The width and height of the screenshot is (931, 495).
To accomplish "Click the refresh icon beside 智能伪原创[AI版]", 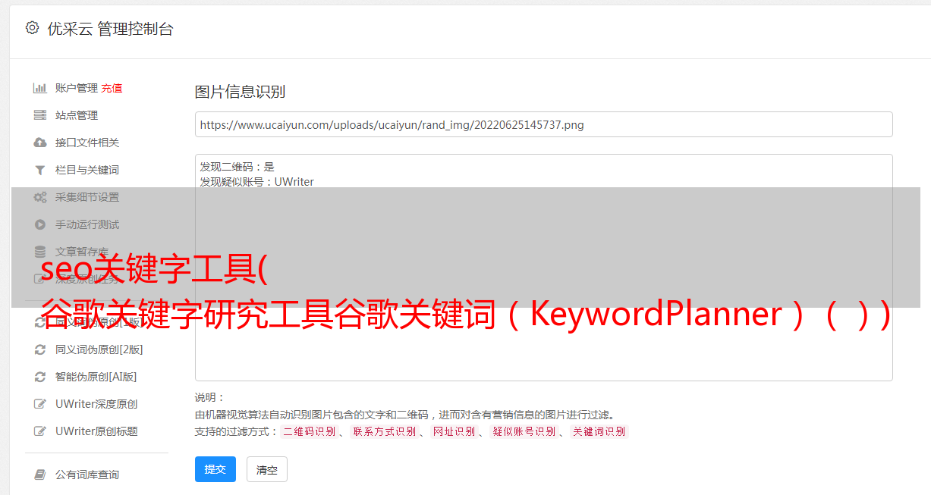I will (40, 377).
